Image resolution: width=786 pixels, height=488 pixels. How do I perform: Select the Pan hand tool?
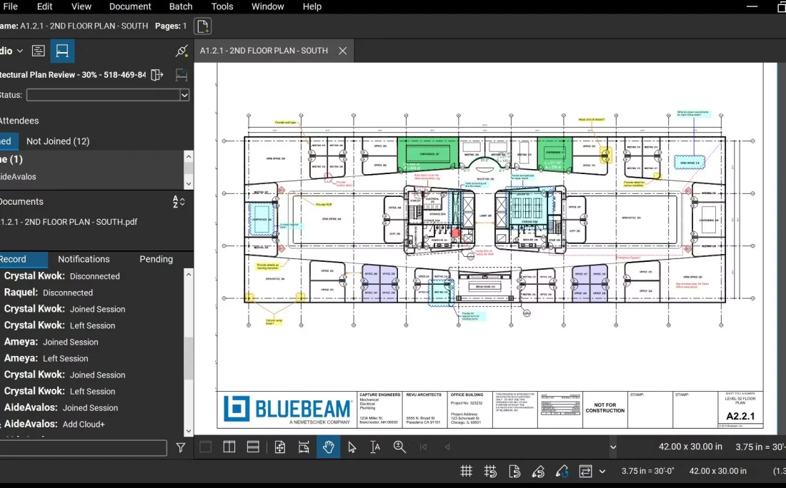point(329,447)
